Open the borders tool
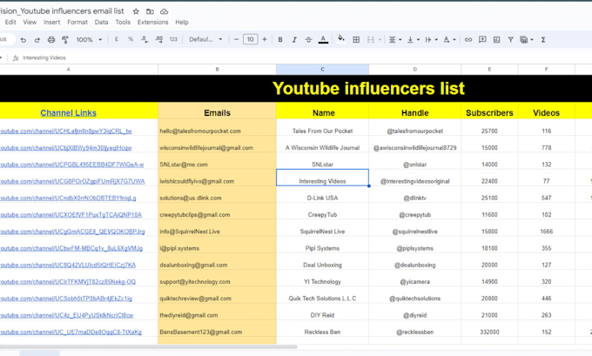 click(x=356, y=40)
